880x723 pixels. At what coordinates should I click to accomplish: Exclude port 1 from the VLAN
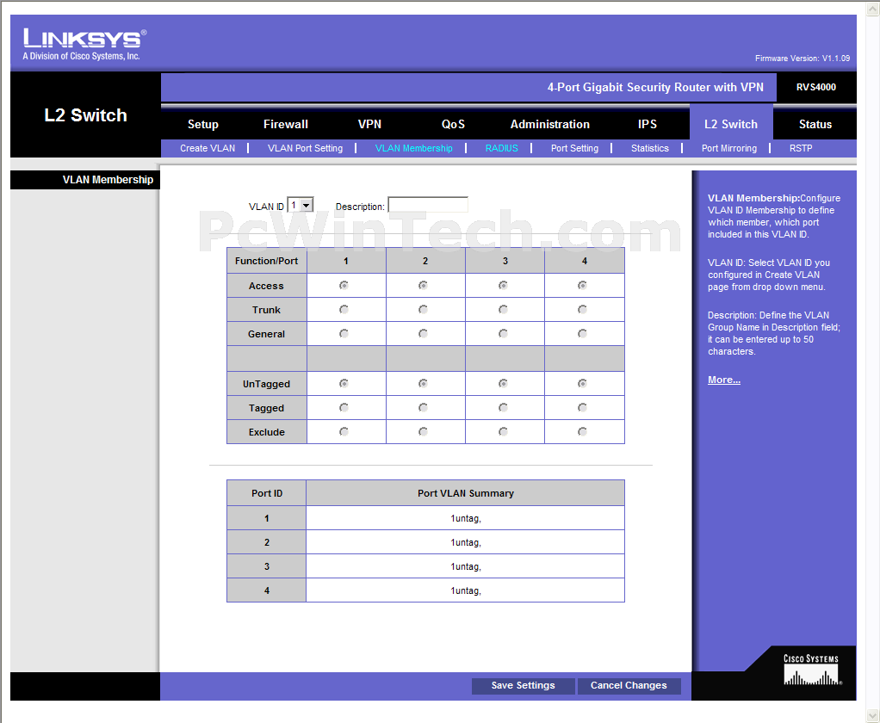344,432
